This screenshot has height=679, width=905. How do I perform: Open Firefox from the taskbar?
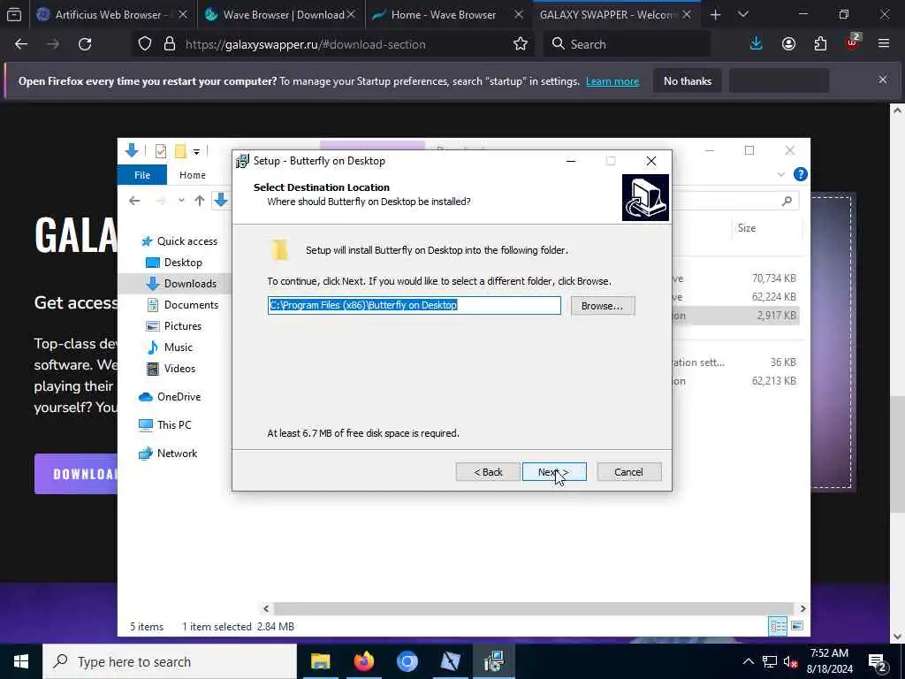point(363,661)
